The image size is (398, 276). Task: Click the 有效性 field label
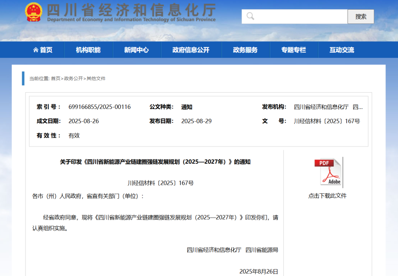49,135
